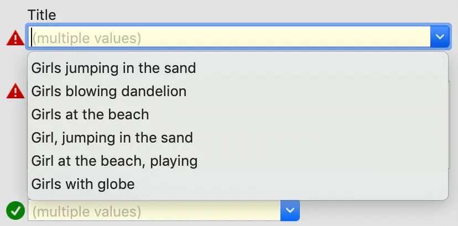Screen dimensions: 458x226
Task: Click the red warning icon beside Title field
Action: coord(15,38)
